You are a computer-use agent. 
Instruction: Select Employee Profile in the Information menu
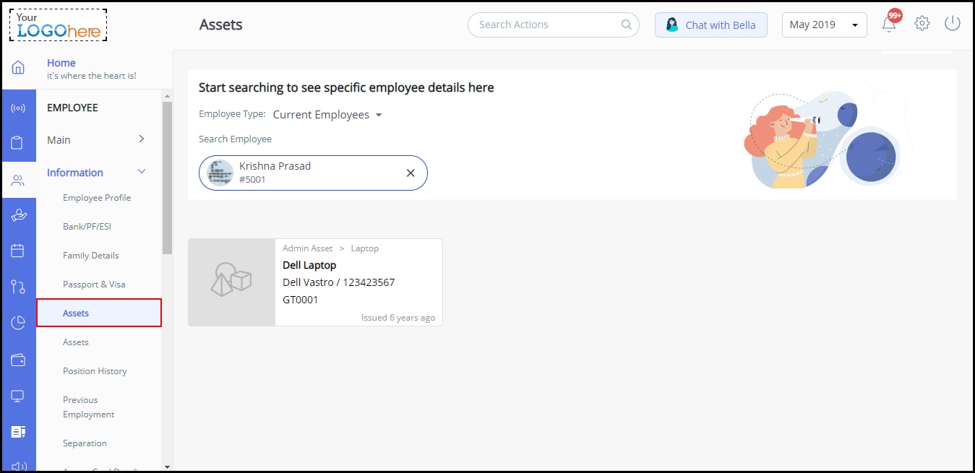[97, 197]
